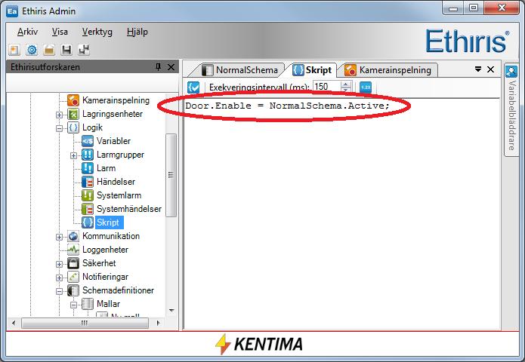The height and width of the screenshot is (362, 525).
Task: Save using the floppy disk icon
Action: pyautogui.click(x=66, y=50)
